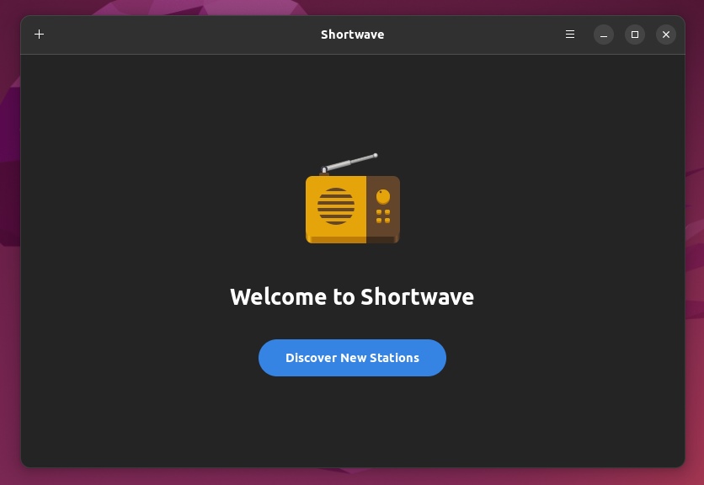Click the speaker grille of the radio icon

click(335, 205)
